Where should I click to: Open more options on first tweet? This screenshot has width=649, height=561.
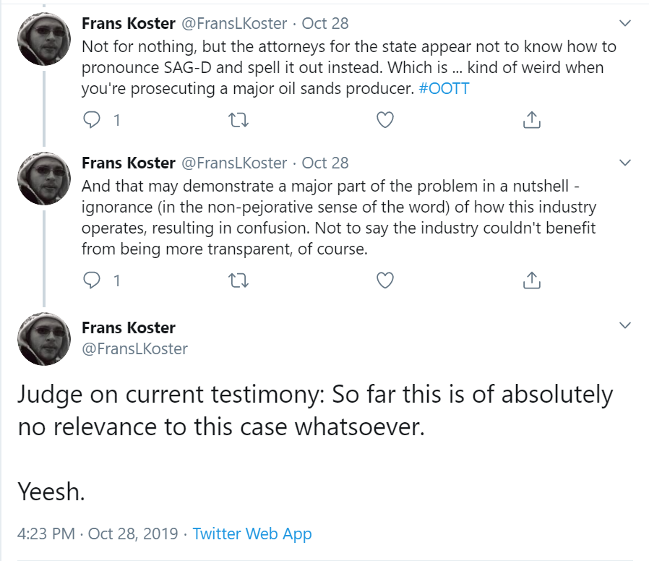(x=626, y=23)
